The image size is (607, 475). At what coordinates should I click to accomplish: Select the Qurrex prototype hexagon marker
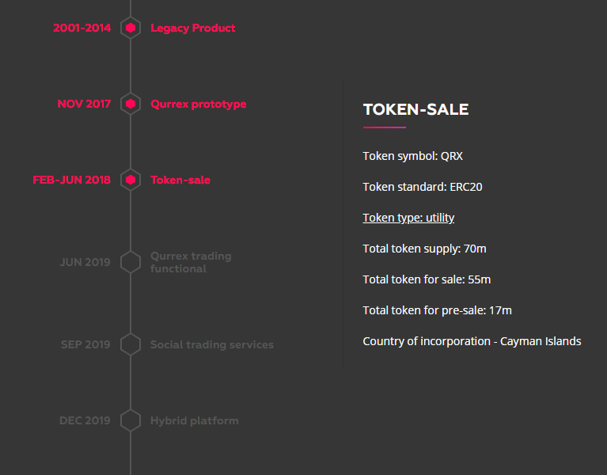131,104
